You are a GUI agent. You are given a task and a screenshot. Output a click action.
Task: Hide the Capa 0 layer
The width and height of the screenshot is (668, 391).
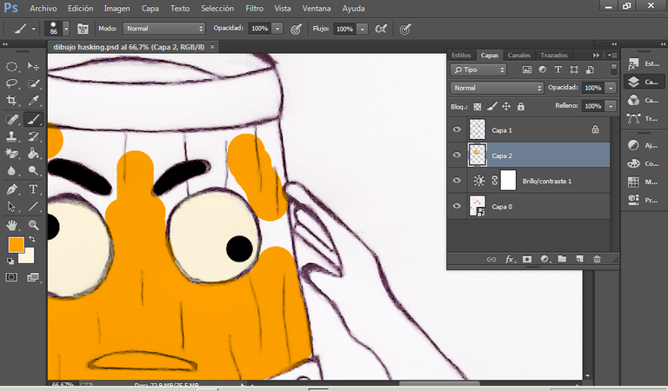(x=457, y=206)
